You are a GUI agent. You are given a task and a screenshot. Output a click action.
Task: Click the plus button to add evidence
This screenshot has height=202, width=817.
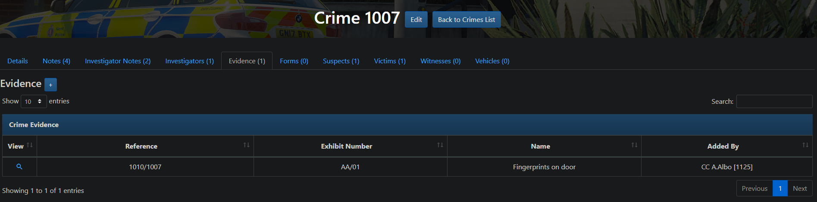pos(50,85)
